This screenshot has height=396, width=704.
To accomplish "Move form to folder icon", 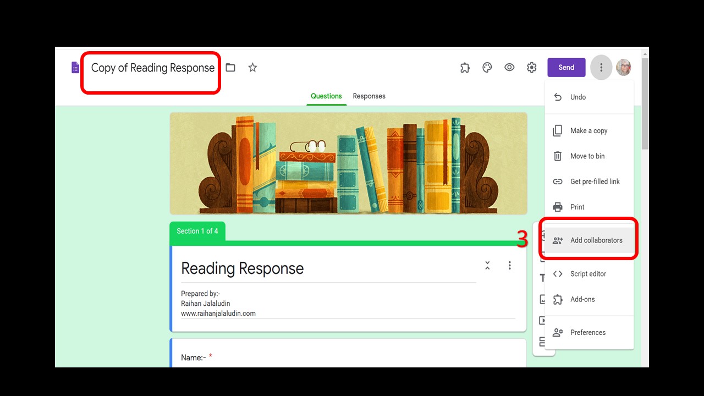I will point(230,68).
